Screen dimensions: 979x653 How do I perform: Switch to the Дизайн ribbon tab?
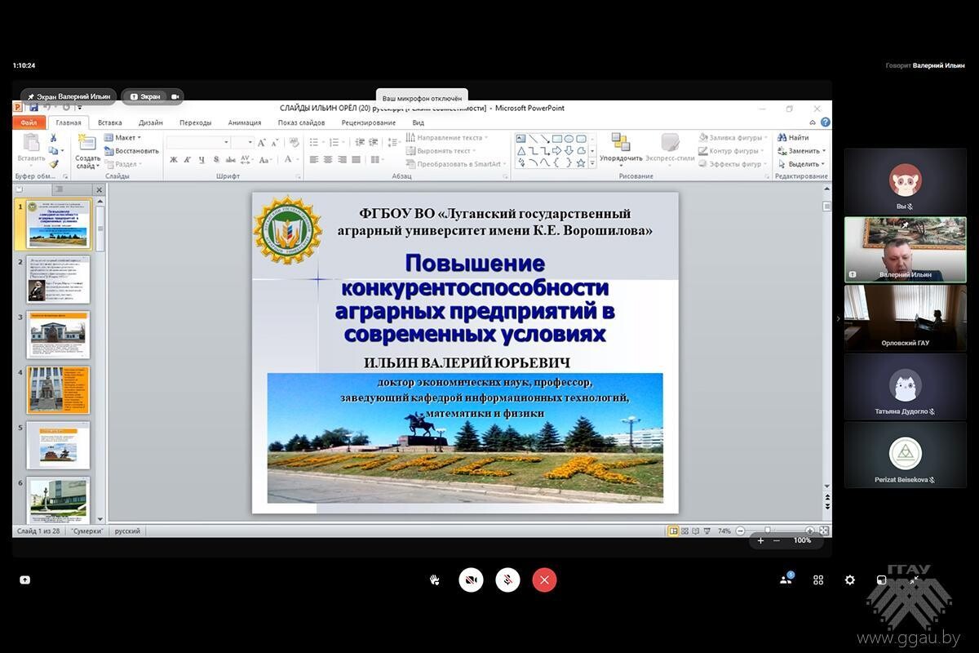tap(150, 122)
